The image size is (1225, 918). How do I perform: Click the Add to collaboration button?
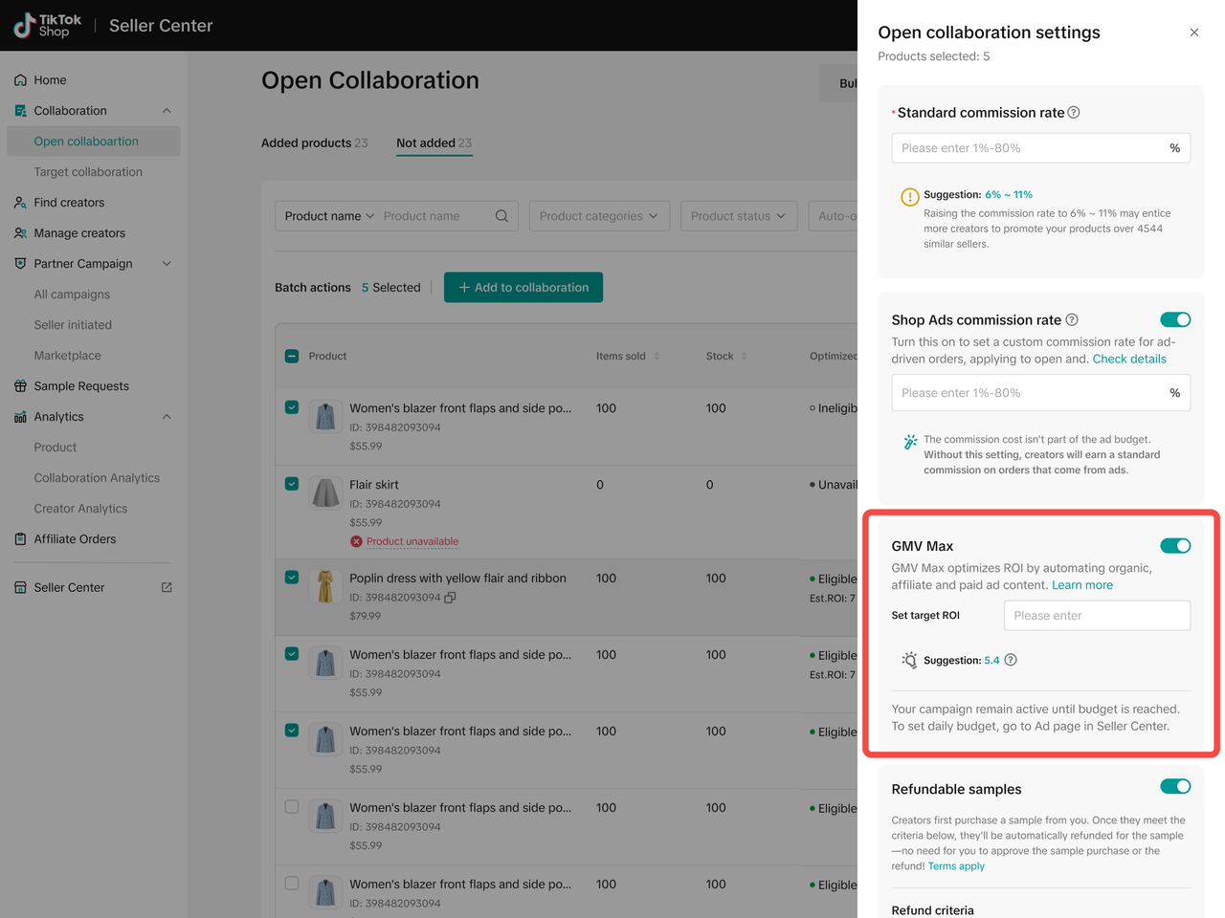coord(523,288)
